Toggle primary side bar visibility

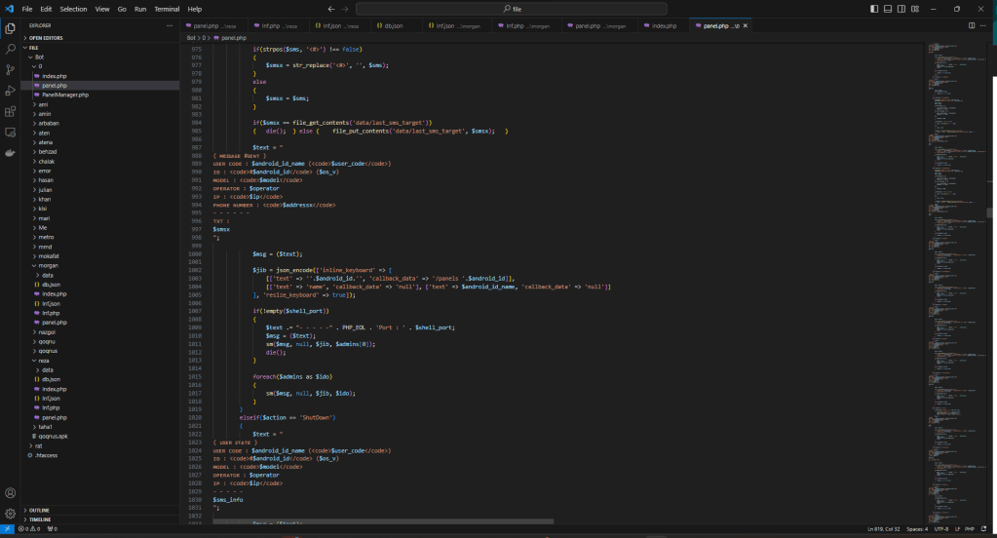click(876, 9)
